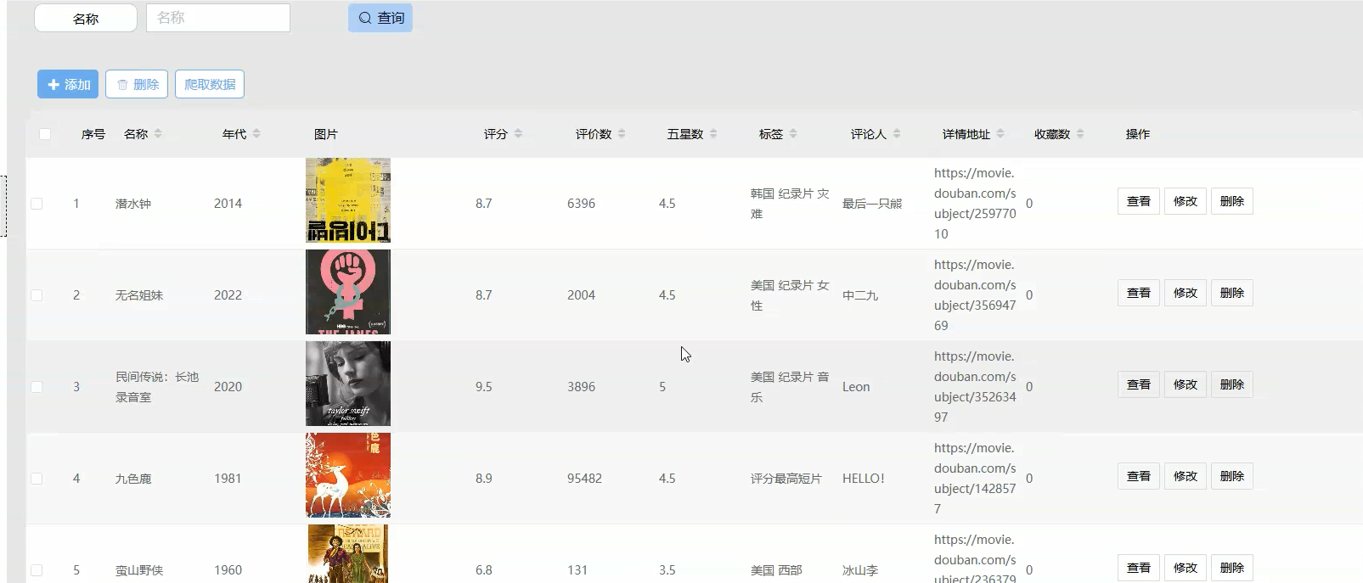Open the 蛮山野侠 poster thumbnail
This screenshot has height=583, width=1363.
click(348, 553)
